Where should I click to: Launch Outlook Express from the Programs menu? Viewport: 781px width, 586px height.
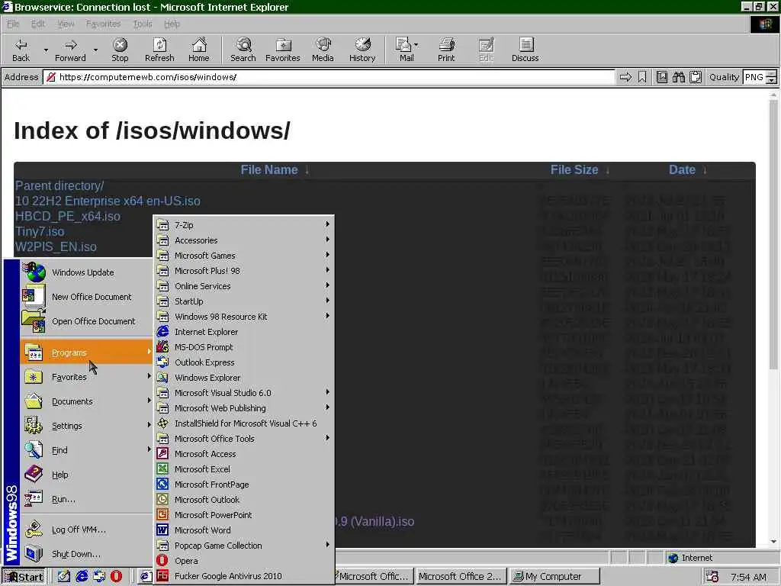(x=244, y=362)
